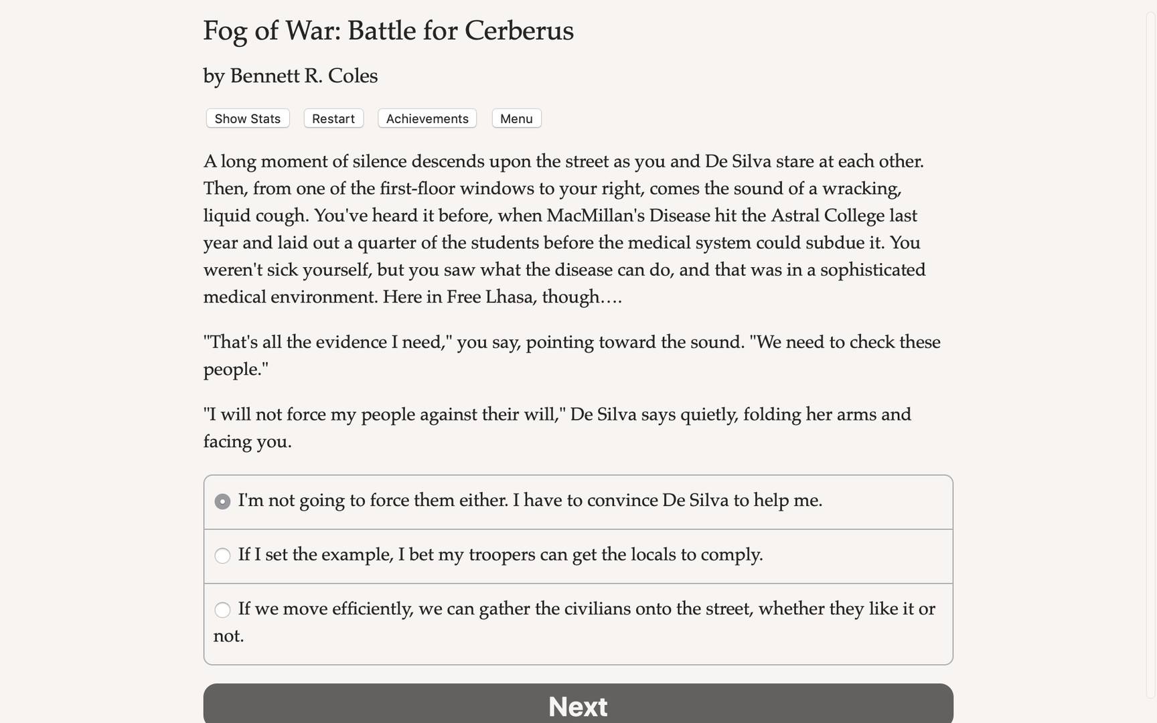Click the author name Bennett R. Coles
This screenshot has height=723, width=1157.
[x=290, y=76]
